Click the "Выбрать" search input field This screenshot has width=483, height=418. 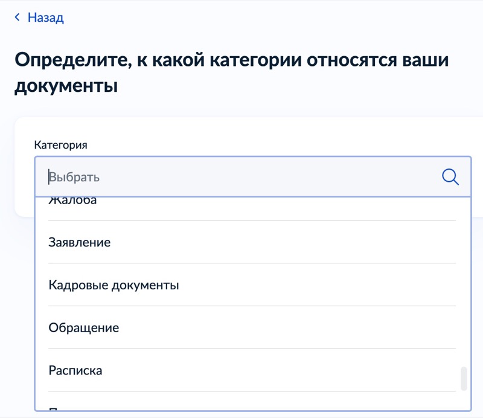(x=181, y=177)
